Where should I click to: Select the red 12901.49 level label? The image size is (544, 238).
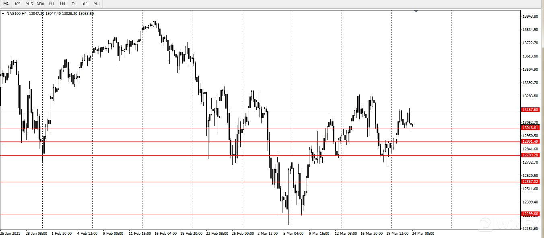pyautogui.click(x=530, y=142)
